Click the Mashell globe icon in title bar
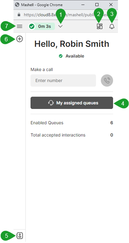This screenshot has height=243, width=129. tap(17, 5)
